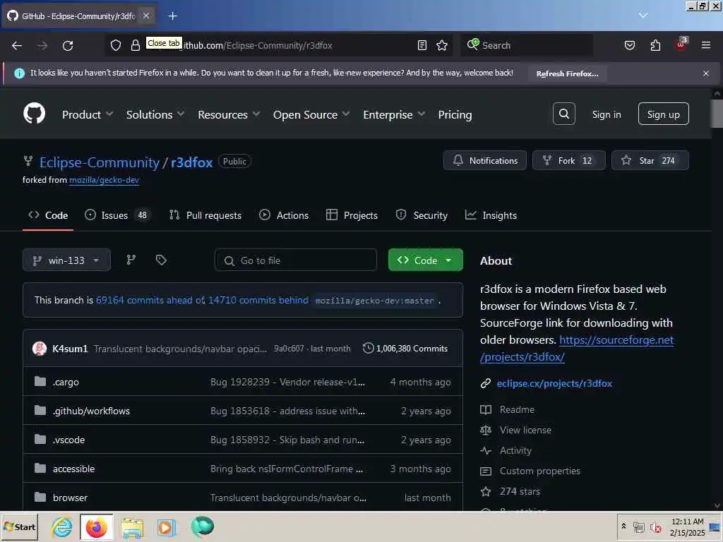The image size is (723, 542).
Task: Click the Go to file search field
Action: coord(296,260)
